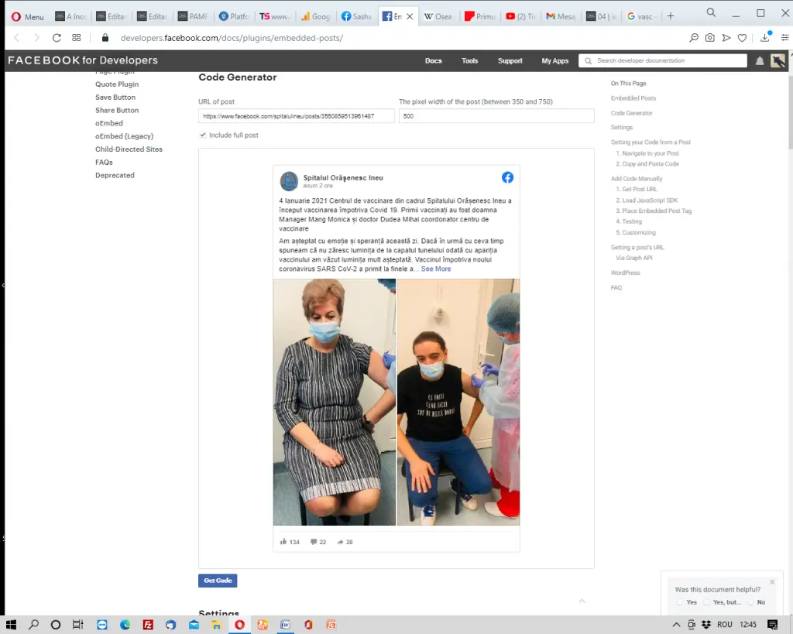The height and width of the screenshot is (634, 793).
Task: Open the Windows Start menu
Action: pyautogui.click(x=11, y=625)
